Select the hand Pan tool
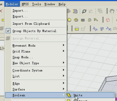 point(112,11)
